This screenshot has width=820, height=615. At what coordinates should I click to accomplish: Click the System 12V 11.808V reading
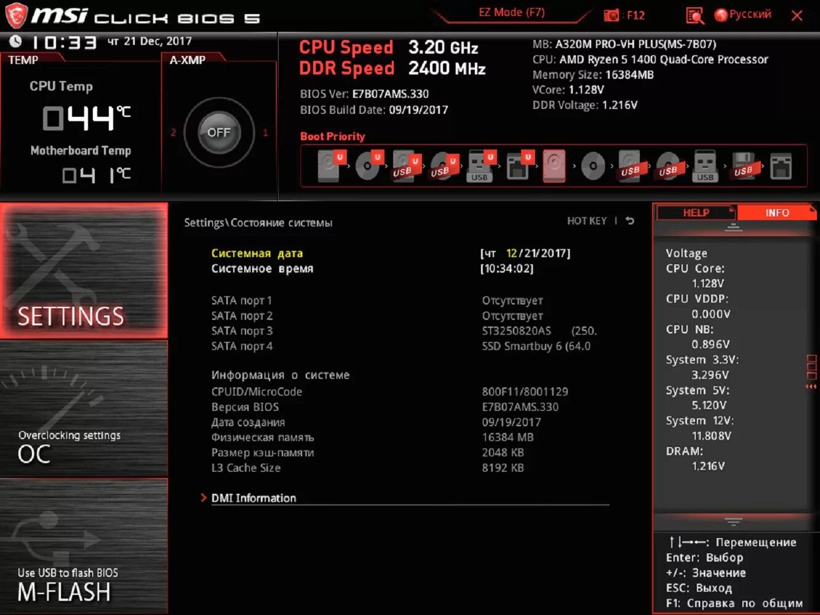pos(711,436)
